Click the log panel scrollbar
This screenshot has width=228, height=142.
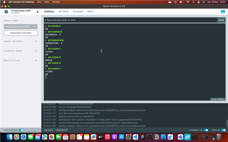[x=227, y=123]
